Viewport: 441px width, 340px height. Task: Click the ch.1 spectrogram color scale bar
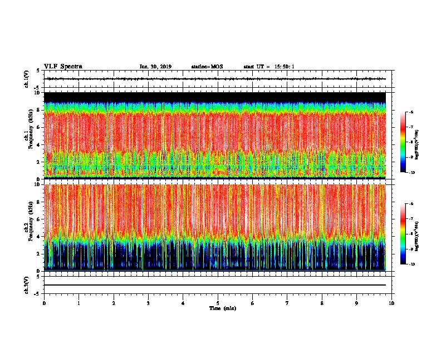pyautogui.click(x=403, y=142)
